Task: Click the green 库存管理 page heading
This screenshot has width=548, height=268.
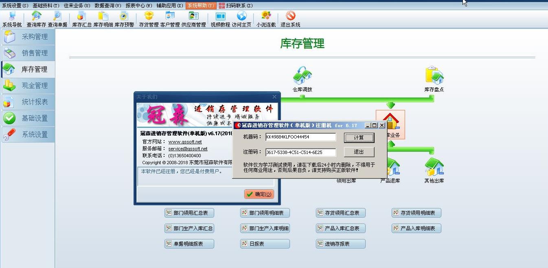Action: point(302,43)
